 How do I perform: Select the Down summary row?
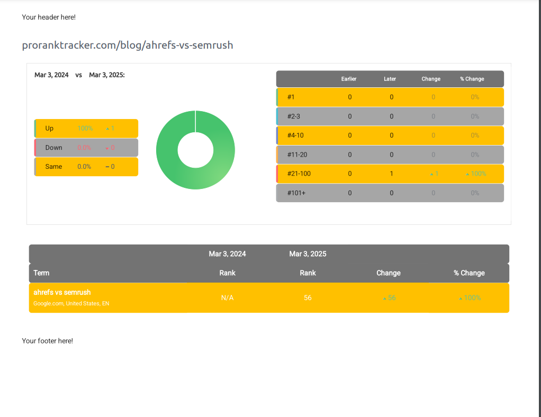86,148
